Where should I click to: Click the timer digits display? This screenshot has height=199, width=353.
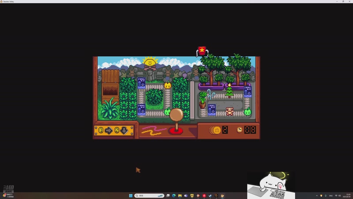pos(250,130)
